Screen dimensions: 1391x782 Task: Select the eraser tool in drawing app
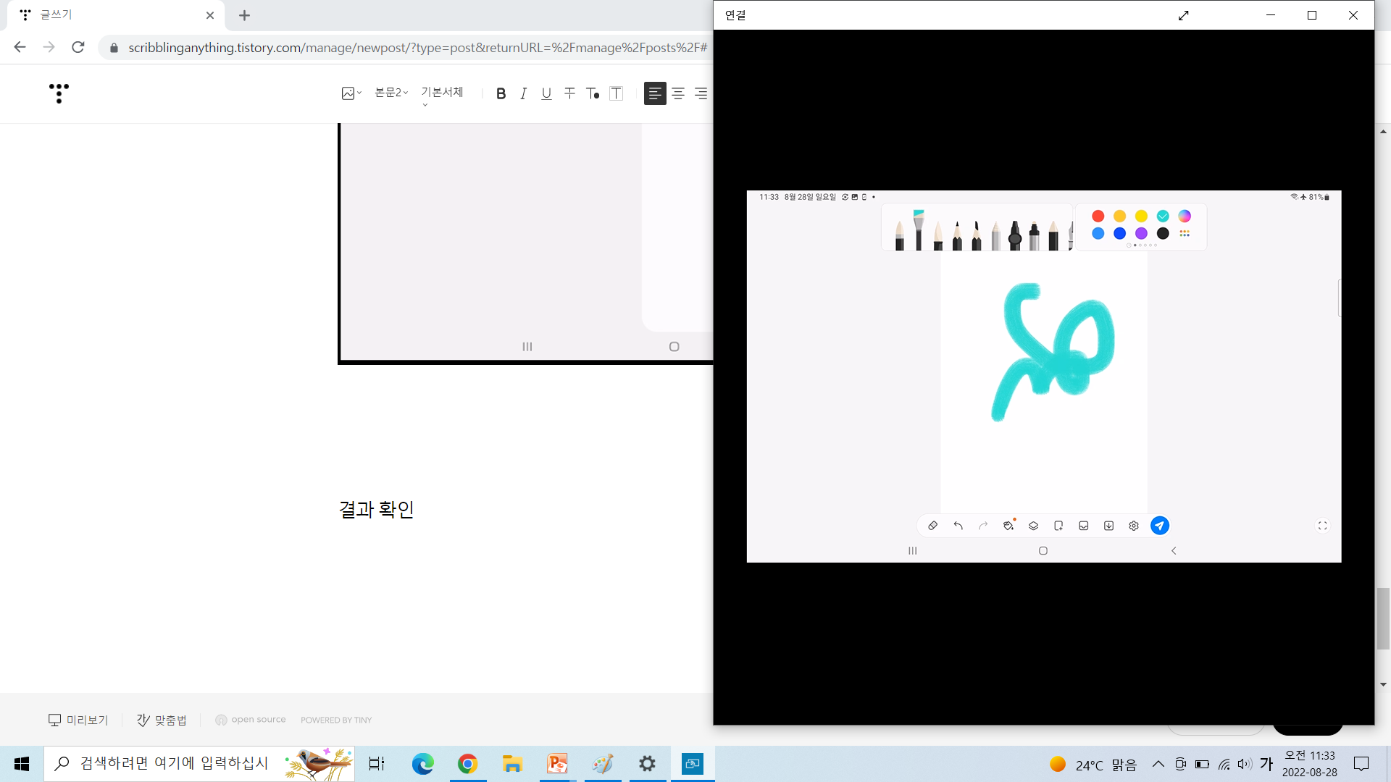click(933, 526)
